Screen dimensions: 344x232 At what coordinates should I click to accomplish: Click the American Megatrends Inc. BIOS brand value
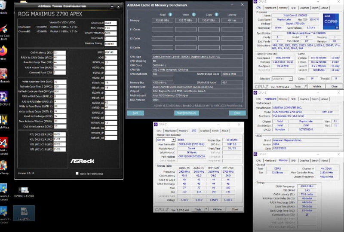coord(306,140)
